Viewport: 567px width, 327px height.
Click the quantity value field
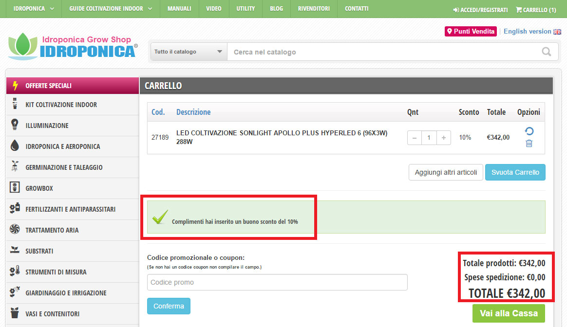(x=429, y=138)
